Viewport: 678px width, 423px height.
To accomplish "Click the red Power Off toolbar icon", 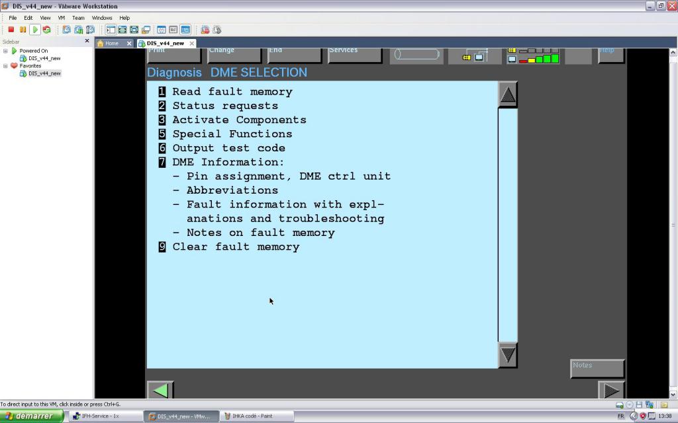I will point(11,30).
